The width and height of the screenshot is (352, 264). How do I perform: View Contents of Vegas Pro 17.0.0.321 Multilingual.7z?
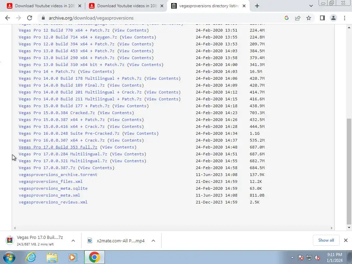point(128,161)
